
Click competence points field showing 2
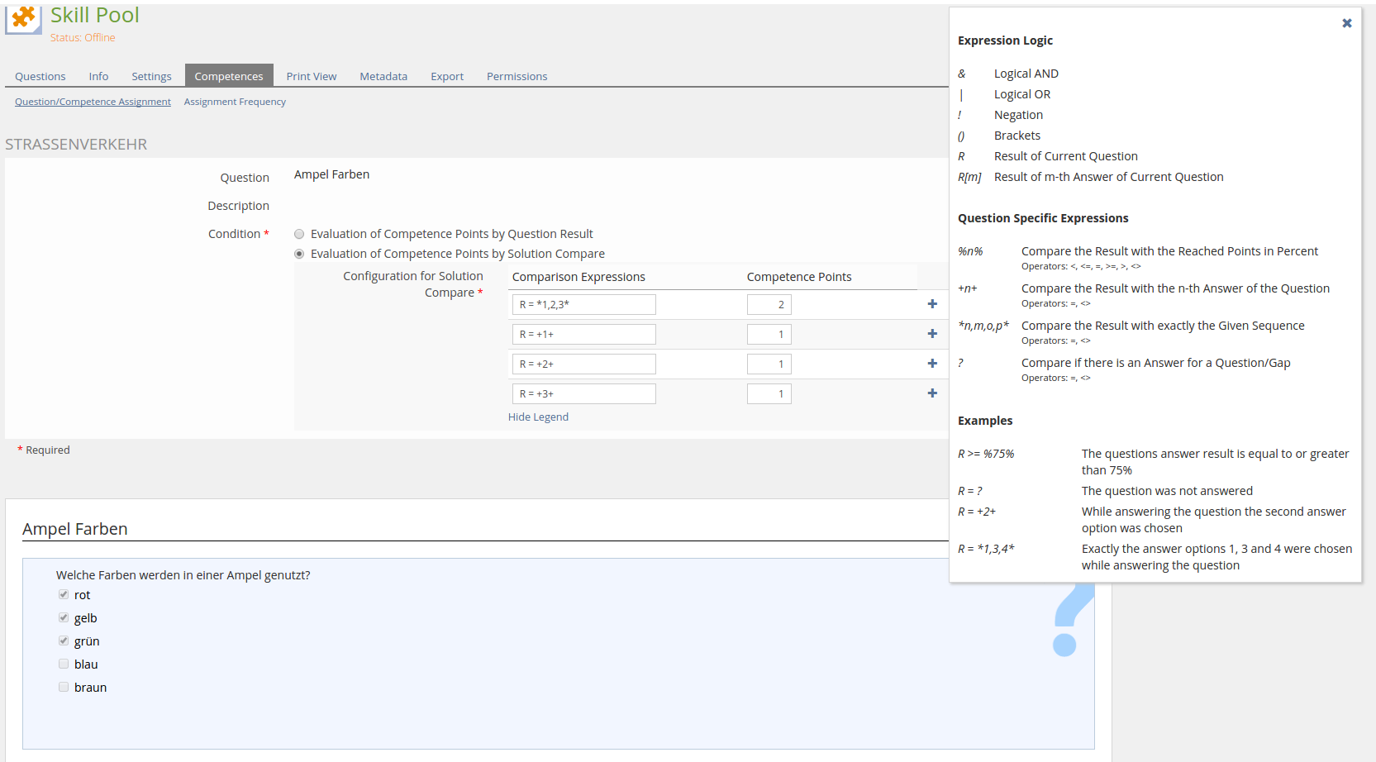tap(769, 305)
